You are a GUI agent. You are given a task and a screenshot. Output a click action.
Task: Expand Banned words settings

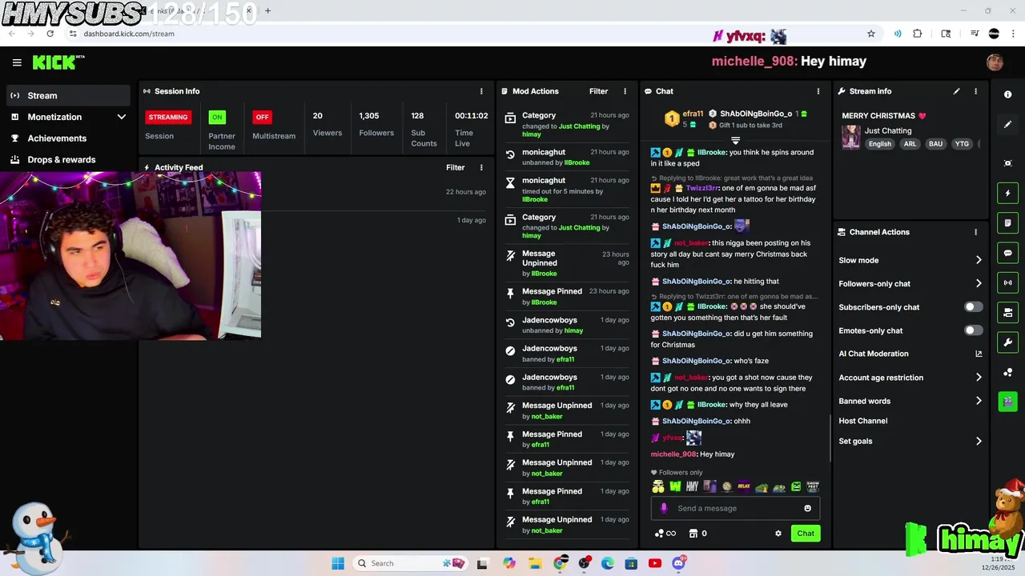tap(910, 401)
